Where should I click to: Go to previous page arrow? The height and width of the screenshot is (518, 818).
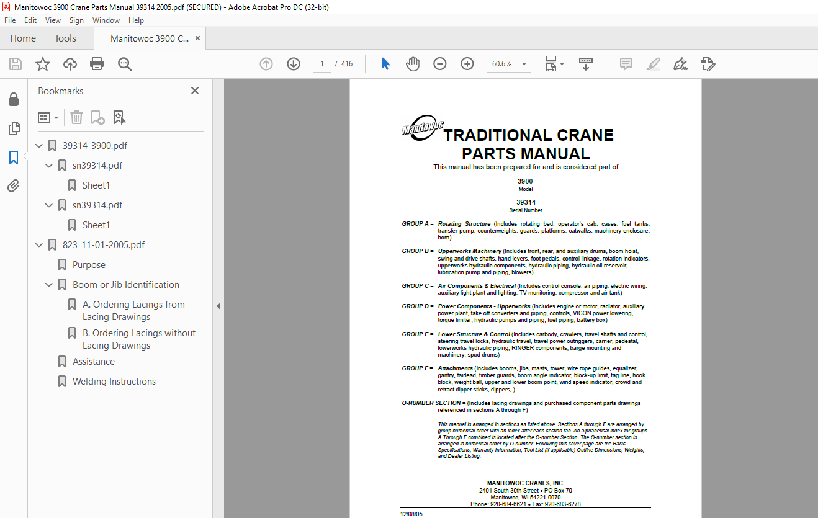(266, 64)
